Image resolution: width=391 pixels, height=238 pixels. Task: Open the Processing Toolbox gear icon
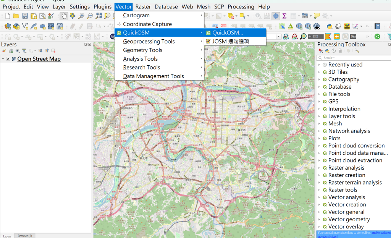(276, 16)
